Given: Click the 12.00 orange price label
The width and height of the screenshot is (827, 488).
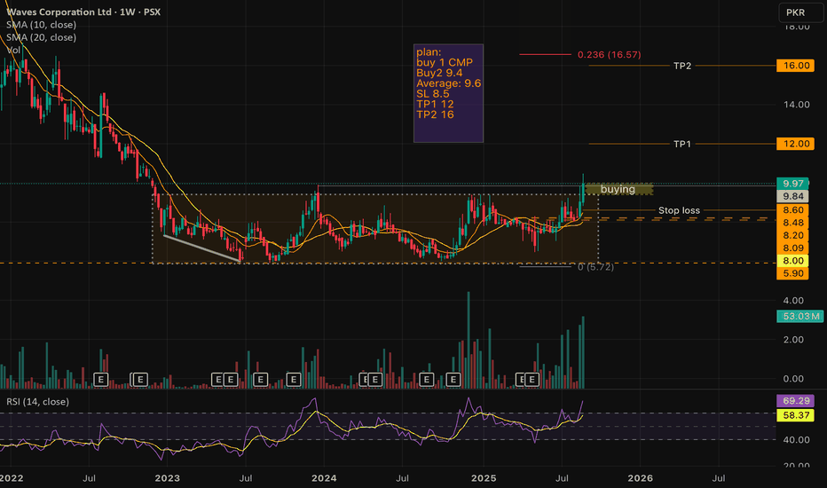Looking at the screenshot, I should click(795, 144).
